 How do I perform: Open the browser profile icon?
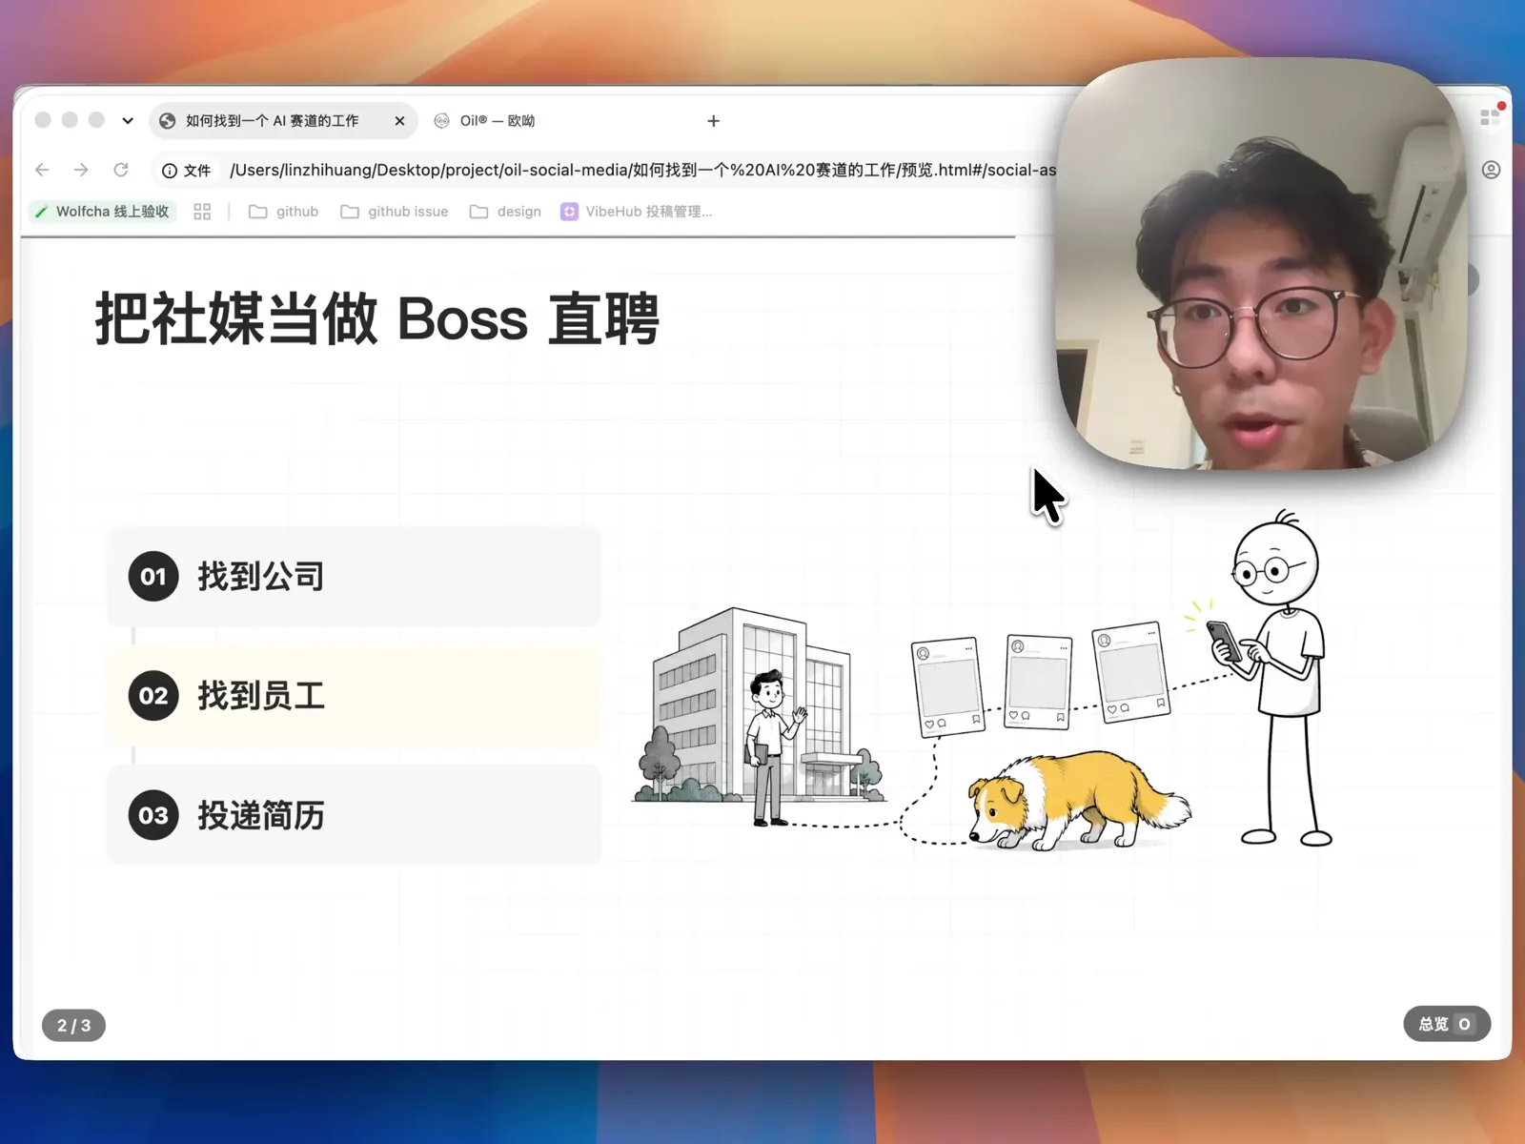[1492, 170]
